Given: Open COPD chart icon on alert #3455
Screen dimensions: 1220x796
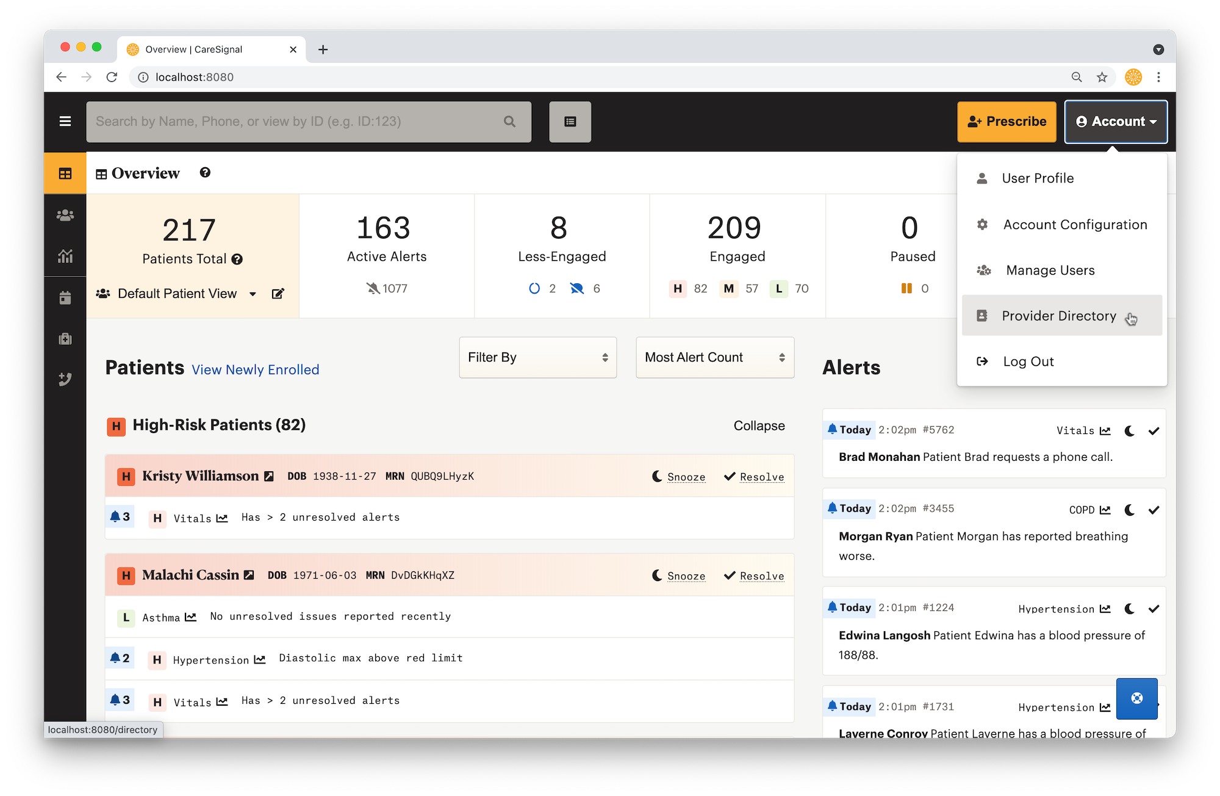Looking at the screenshot, I should [x=1105, y=510].
